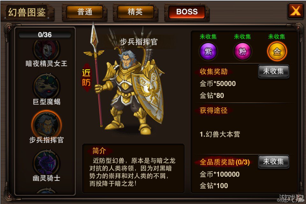
Task: Open the BOSS tab
Action: (187, 12)
